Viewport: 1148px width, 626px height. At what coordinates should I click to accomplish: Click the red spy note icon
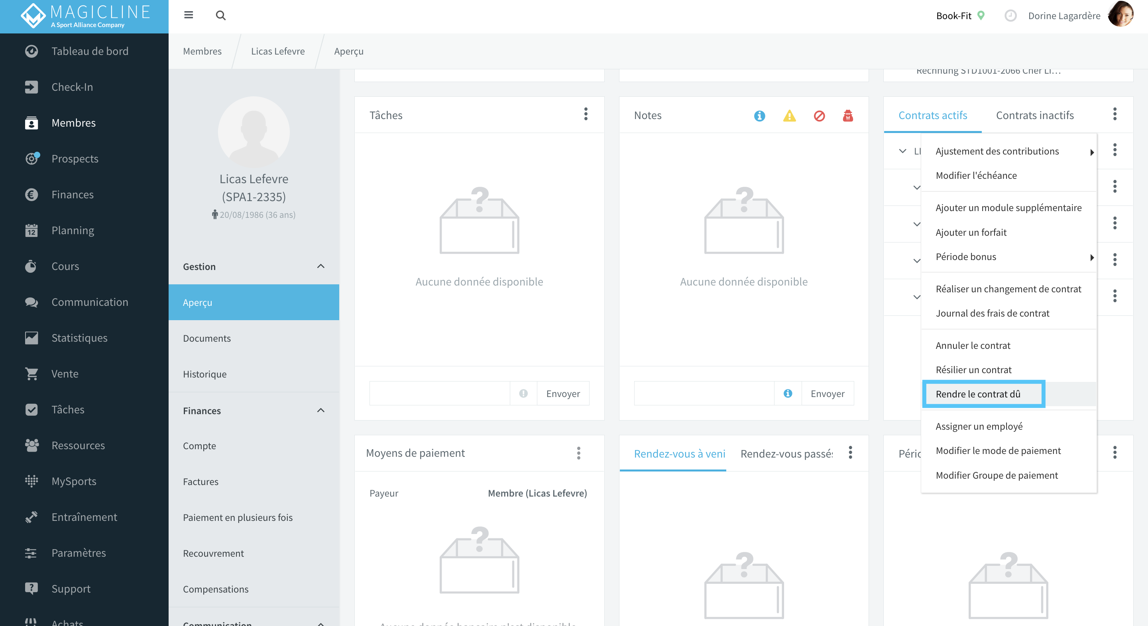[847, 116]
